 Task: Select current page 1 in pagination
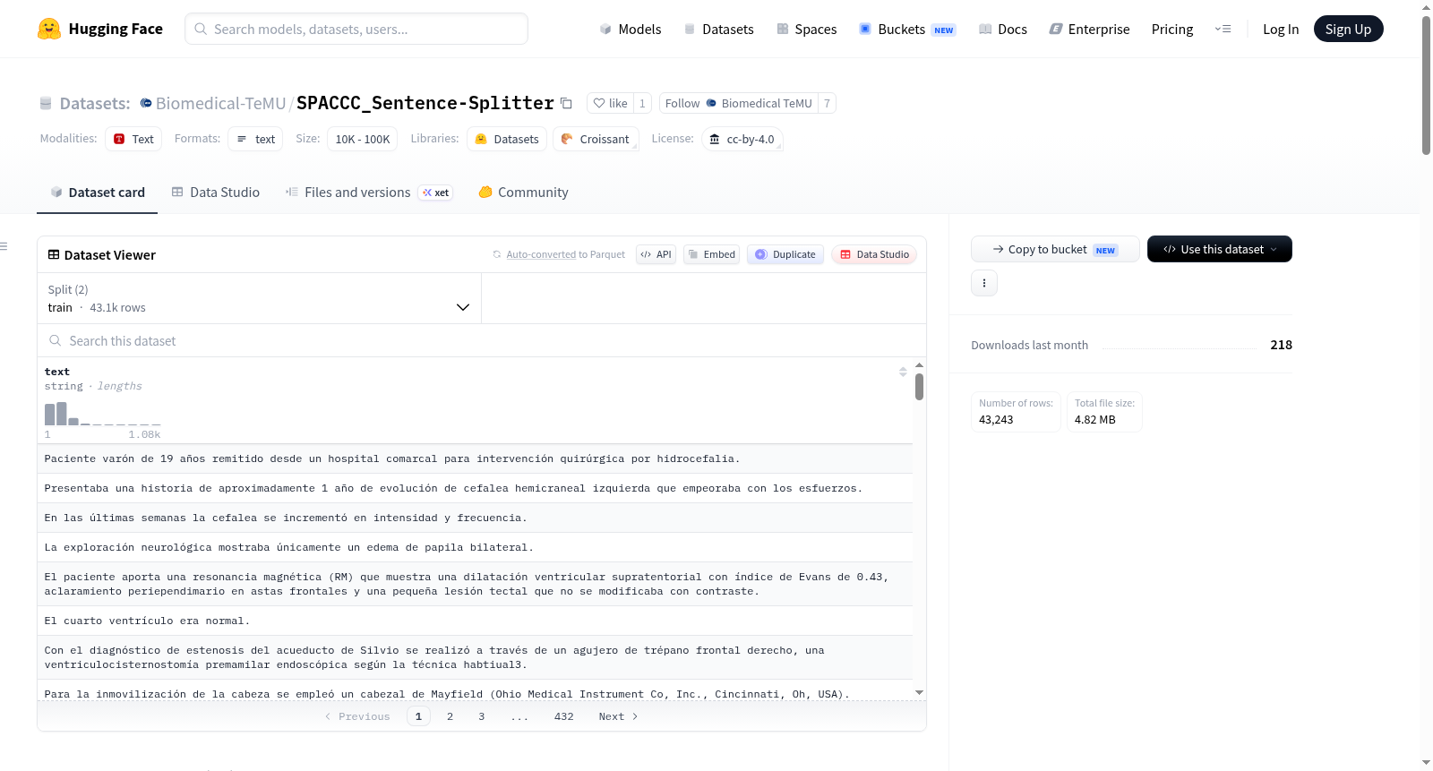(x=418, y=716)
